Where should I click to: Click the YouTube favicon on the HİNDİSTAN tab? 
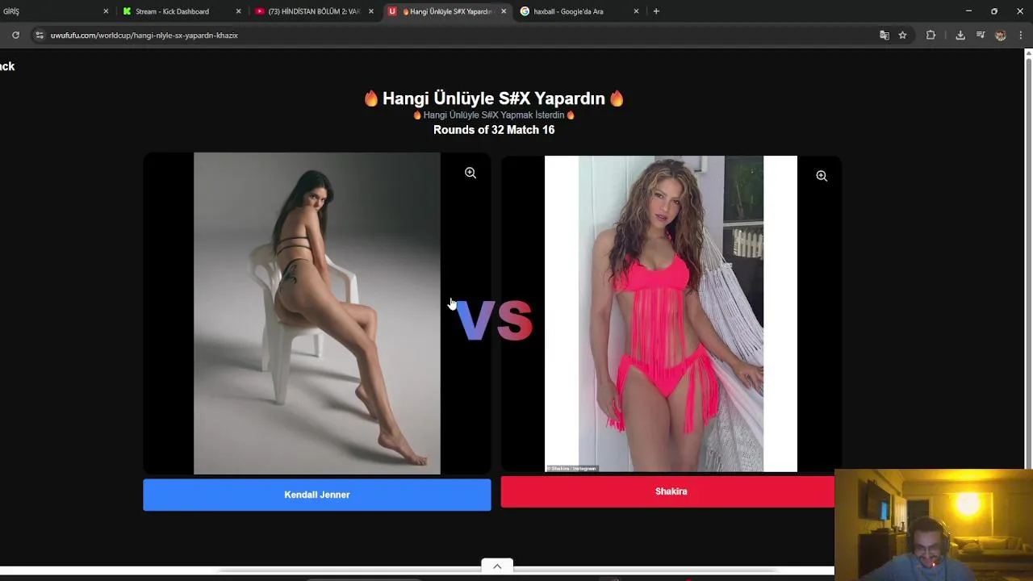pyautogui.click(x=260, y=11)
